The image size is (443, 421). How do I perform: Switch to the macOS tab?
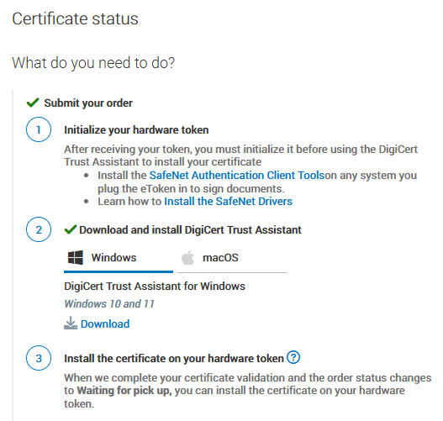pyautogui.click(x=232, y=259)
